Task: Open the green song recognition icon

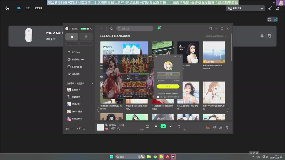Action: [x=159, y=28]
